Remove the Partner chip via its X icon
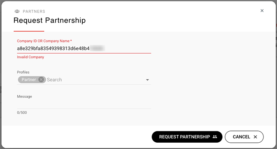 click(41, 80)
